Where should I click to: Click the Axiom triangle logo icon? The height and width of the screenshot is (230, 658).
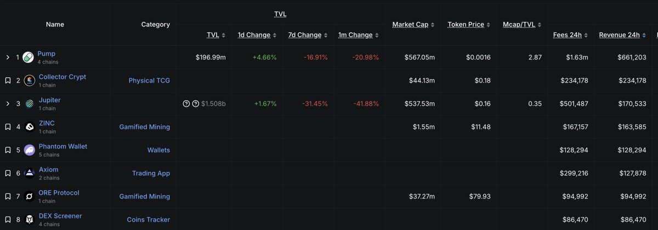point(29,173)
